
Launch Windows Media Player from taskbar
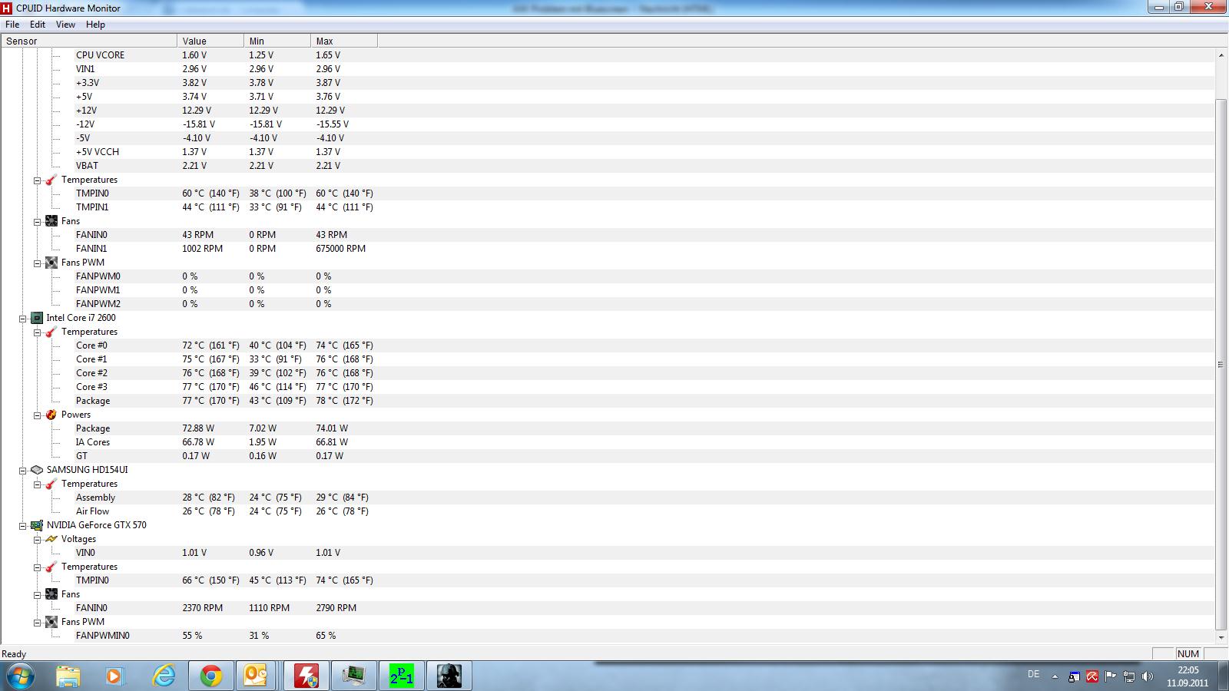click(x=114, y=676)
